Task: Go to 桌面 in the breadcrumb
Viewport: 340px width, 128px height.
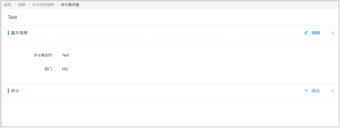Action: click(8, 5)
